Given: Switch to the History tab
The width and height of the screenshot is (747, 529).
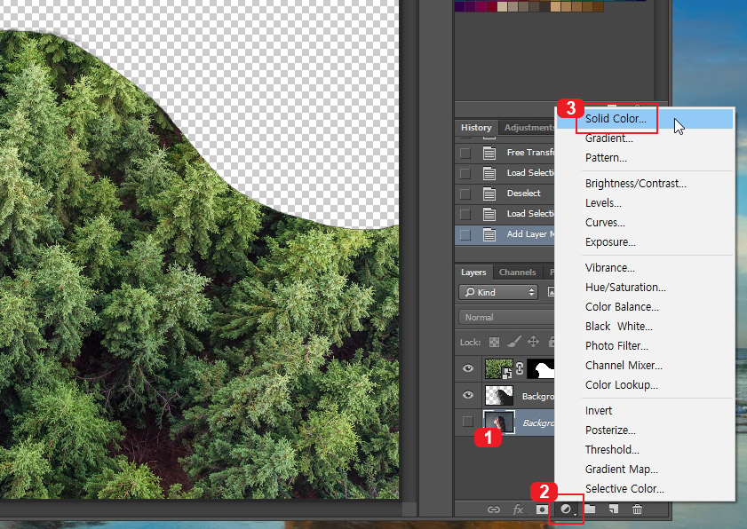Looking at the screenshot, I should pos(476,127).
